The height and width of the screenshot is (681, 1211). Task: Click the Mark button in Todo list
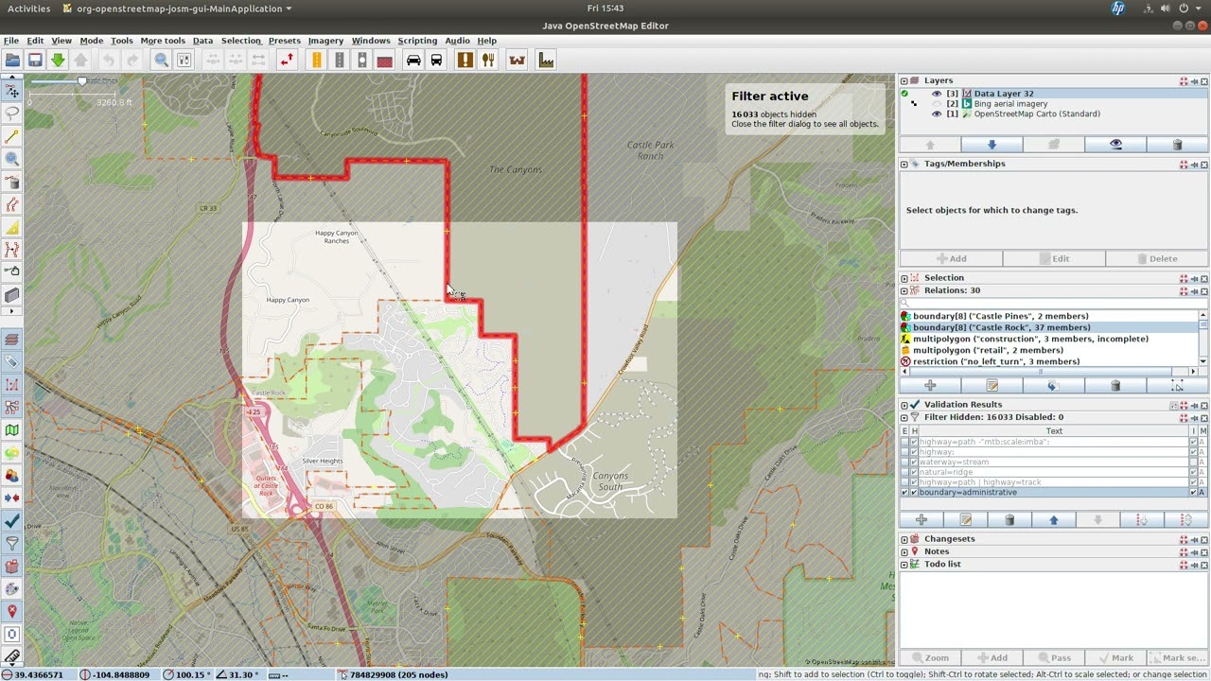tap(1115, 657)
